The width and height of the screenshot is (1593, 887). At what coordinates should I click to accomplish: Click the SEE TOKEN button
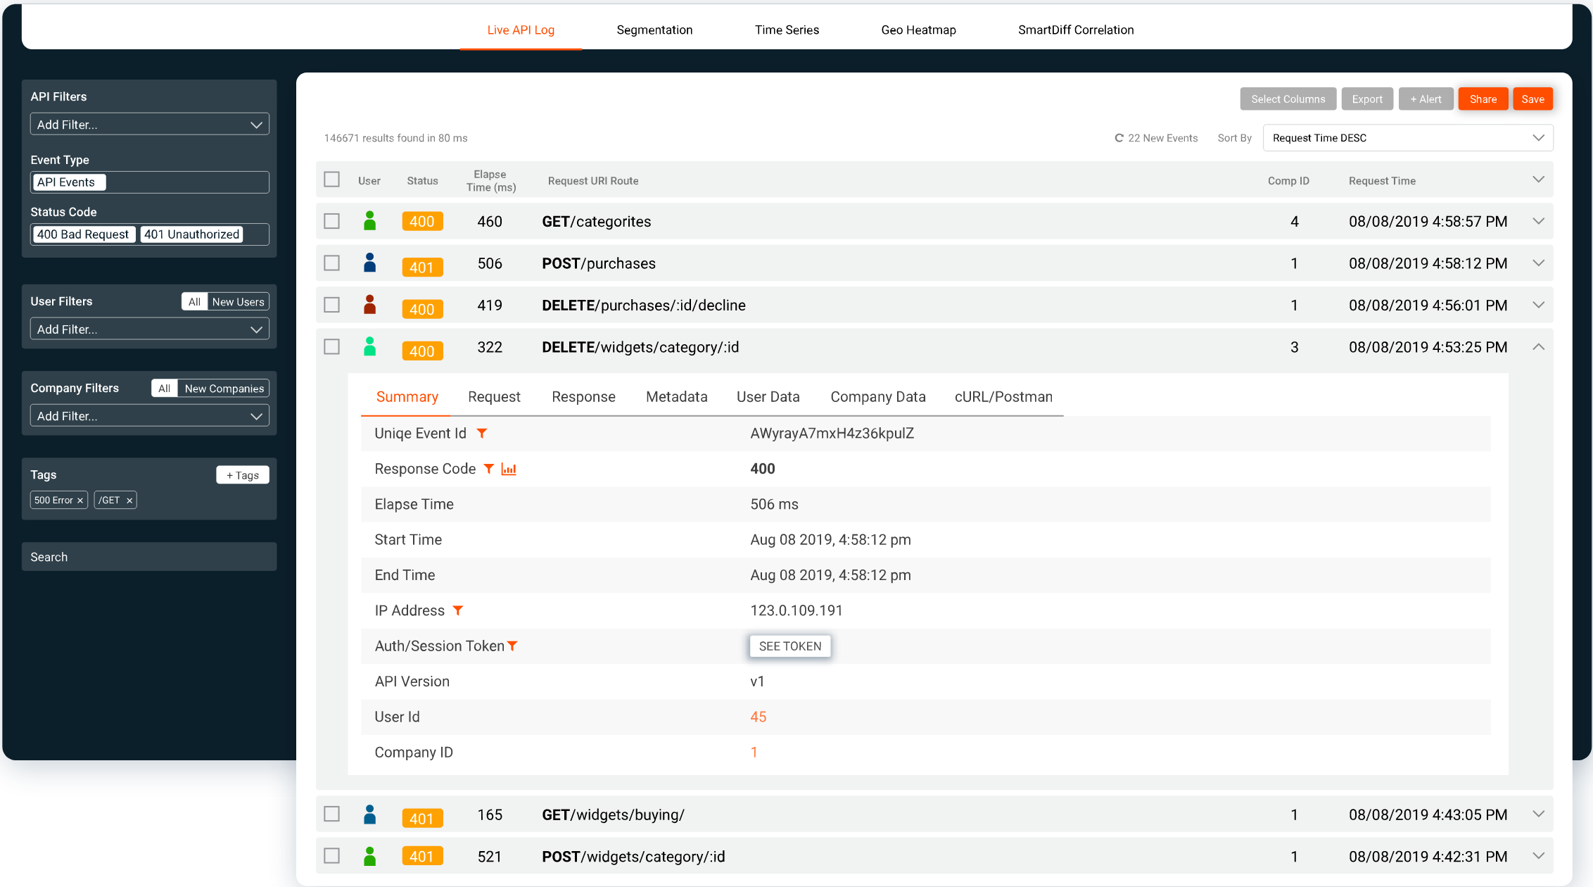coord(789,646)
